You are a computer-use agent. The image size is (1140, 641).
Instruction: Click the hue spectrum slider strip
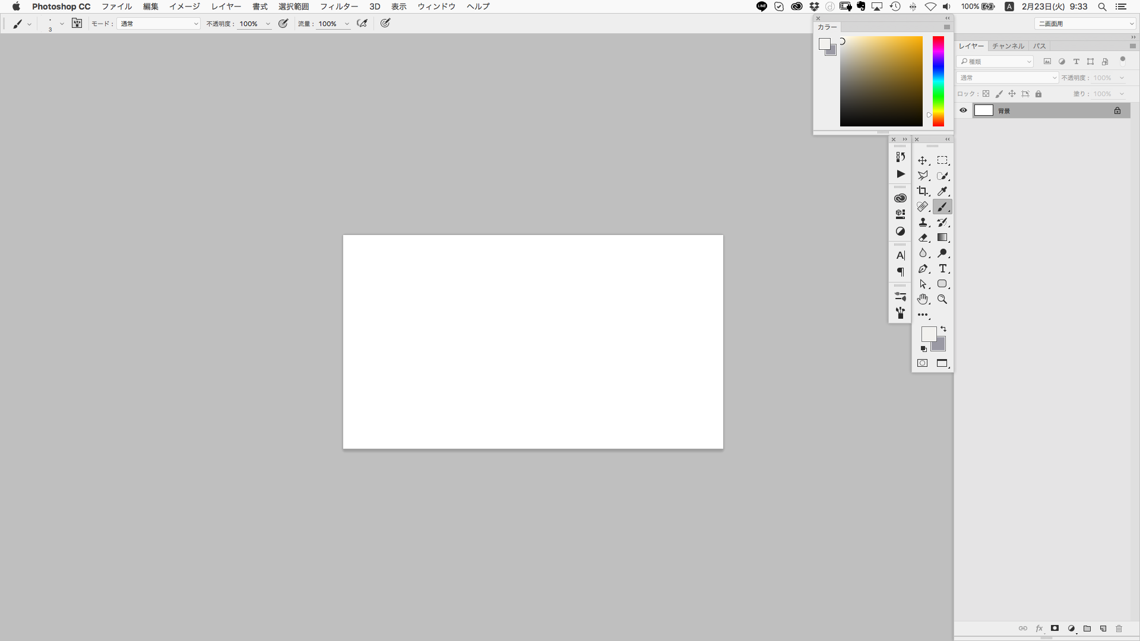pyautogui.click(x=938, y=81)
